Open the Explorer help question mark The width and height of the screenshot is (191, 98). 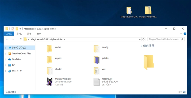(185, 34)
